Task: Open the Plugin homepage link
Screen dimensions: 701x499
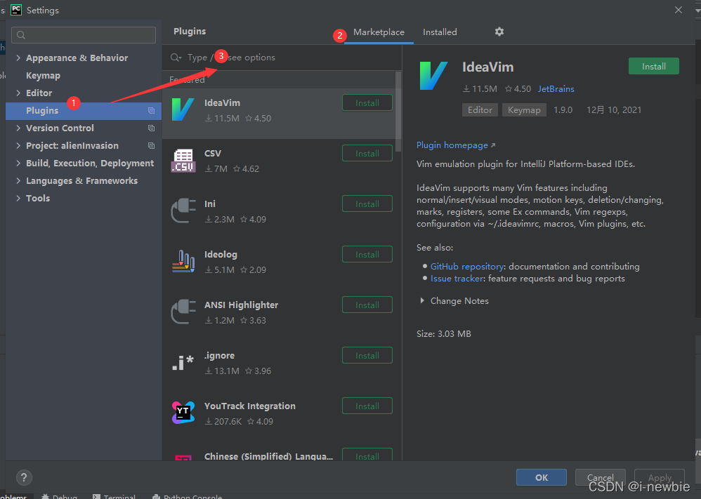Action: tap(456, 145)
